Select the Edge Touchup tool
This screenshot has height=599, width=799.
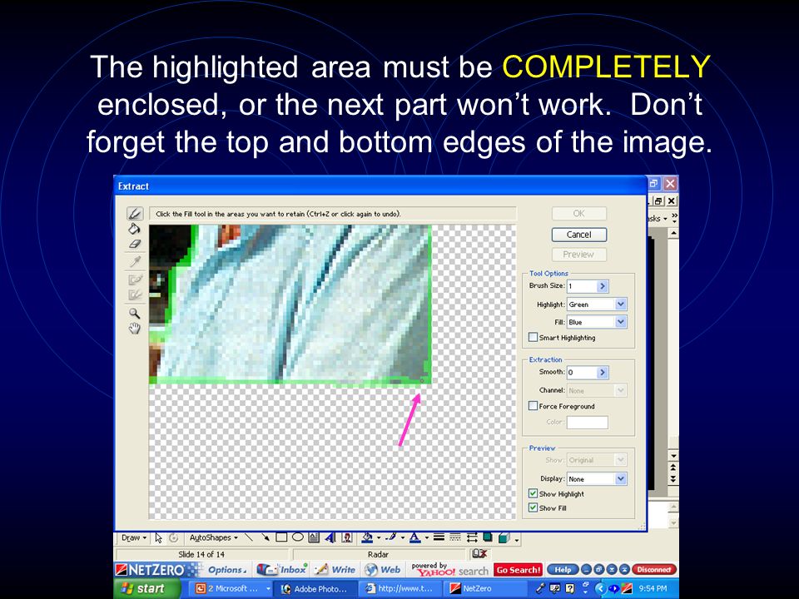[135, 295]
